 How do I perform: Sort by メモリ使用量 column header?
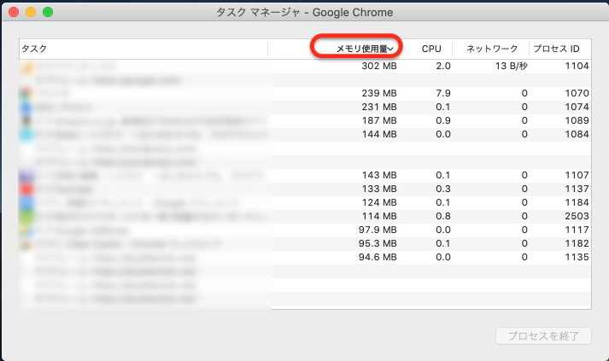tap(365, 49)
